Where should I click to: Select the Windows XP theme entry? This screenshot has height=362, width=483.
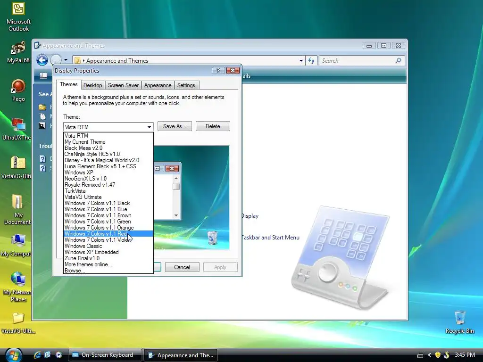108,173
